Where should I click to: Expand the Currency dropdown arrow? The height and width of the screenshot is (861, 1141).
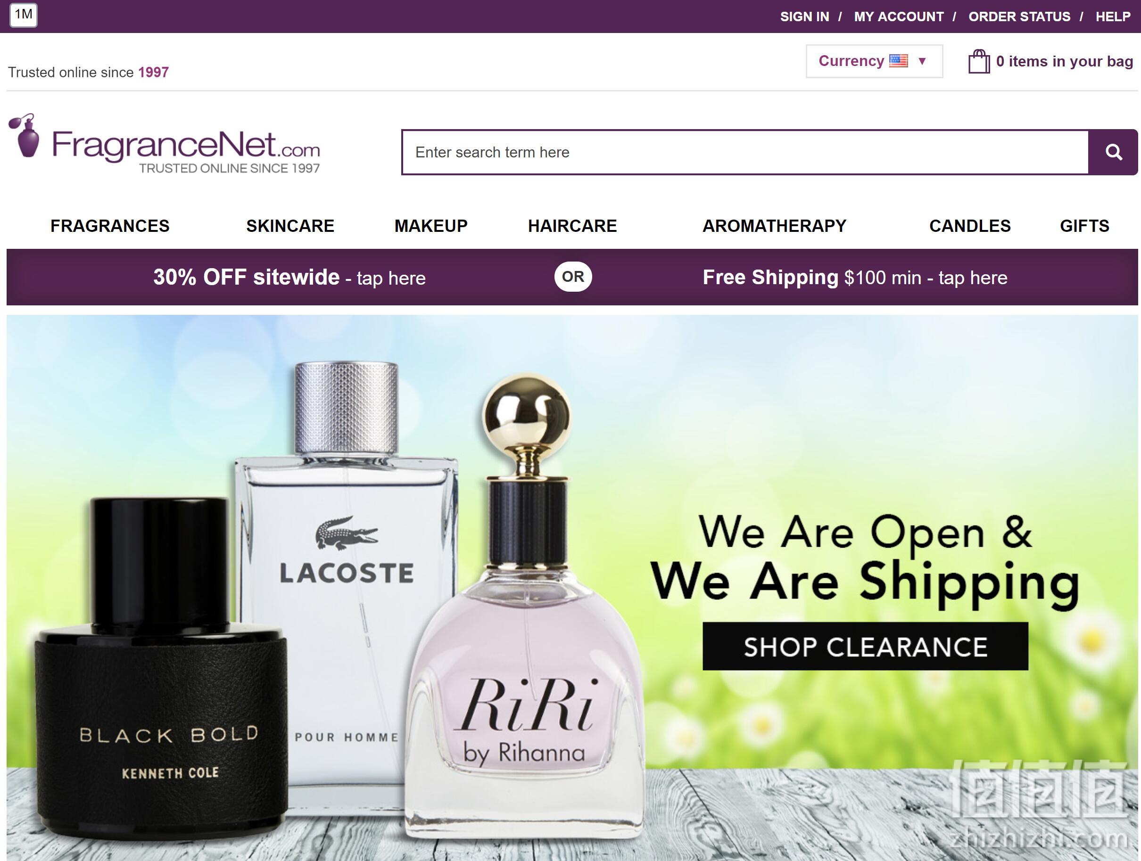tap(922, 61)
